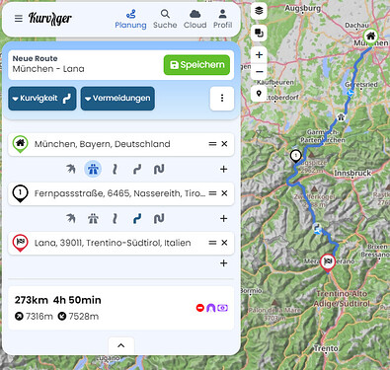Open the Cloud tab
This screenshot has height=370, width=390.
pos(195,20)
